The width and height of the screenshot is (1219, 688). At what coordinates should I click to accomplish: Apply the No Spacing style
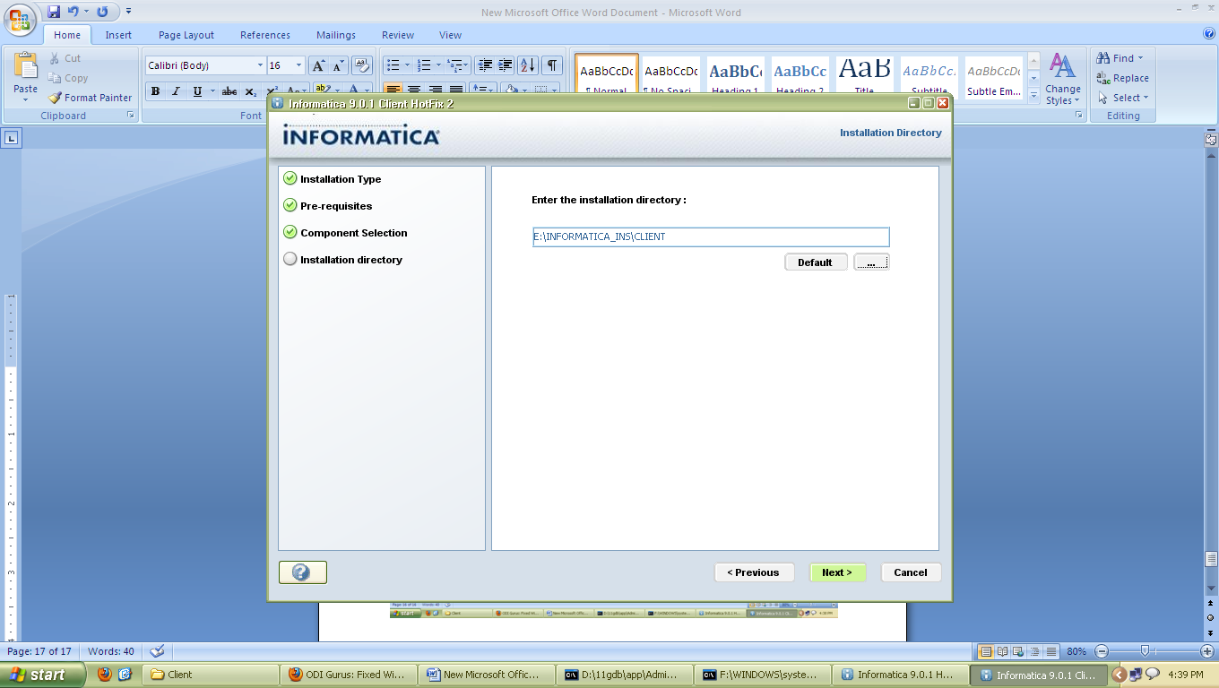click(x=671, y=75)
